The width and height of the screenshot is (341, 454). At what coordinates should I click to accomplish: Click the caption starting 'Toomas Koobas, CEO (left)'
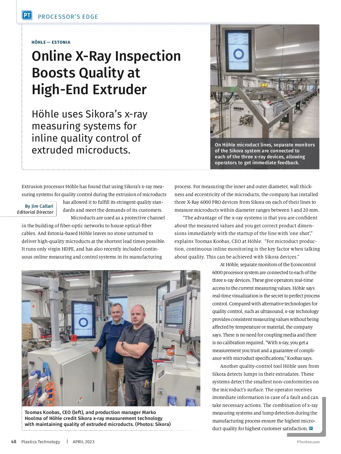97,418
